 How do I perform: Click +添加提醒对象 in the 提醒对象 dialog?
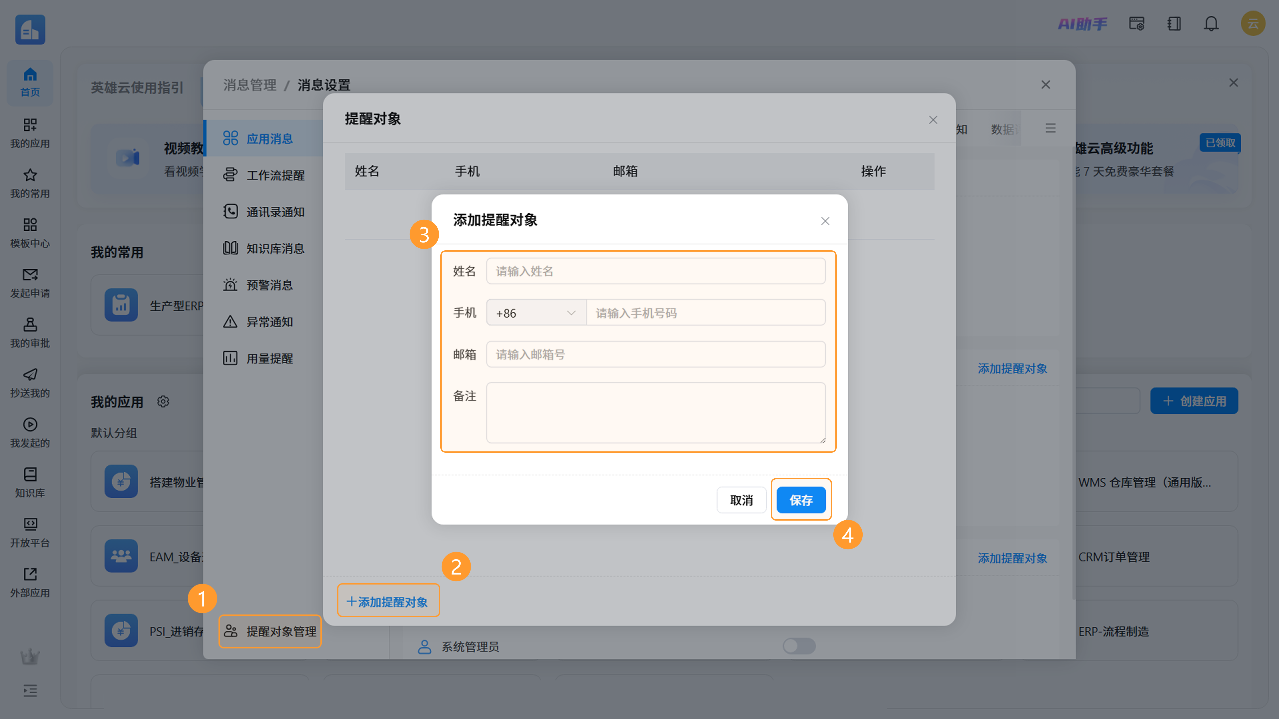click(x=388, y=601)
